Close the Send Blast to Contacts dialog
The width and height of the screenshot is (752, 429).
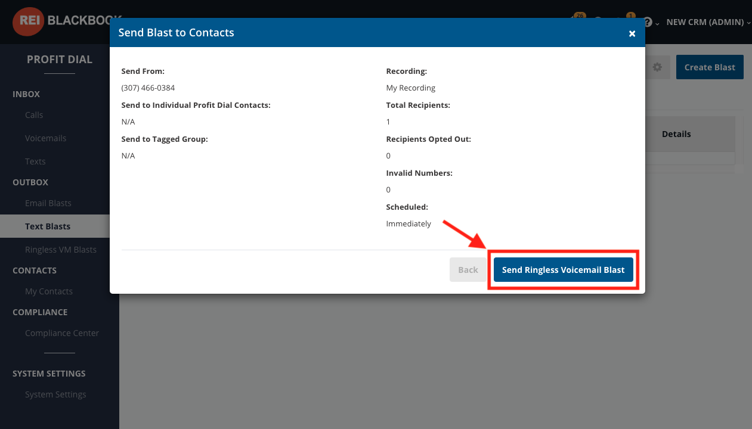[x=632, y=34]
